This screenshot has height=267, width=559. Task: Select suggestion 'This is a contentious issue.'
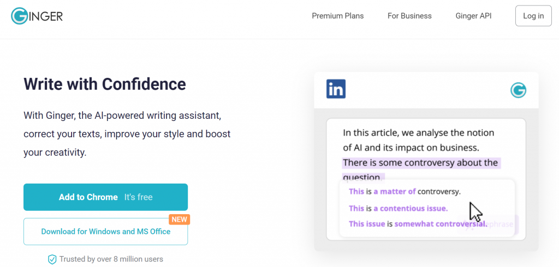(x=398, y=208)
